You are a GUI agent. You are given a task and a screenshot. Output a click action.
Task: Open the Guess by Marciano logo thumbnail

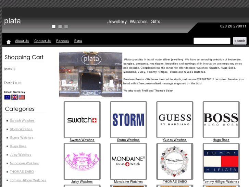(x=175, y=120)
